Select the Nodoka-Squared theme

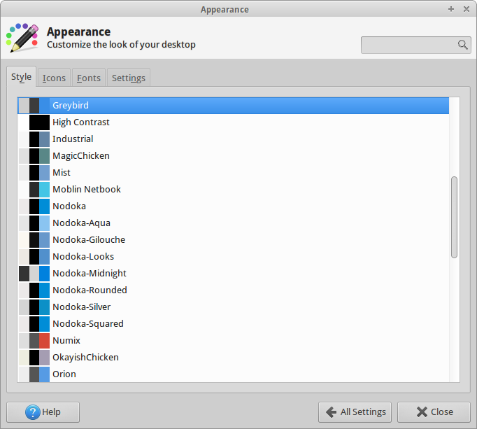coord(234,323)
